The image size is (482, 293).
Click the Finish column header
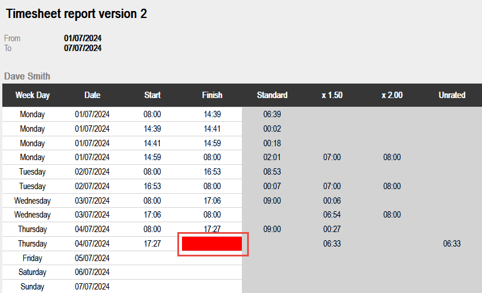click(x=212, y=95)
